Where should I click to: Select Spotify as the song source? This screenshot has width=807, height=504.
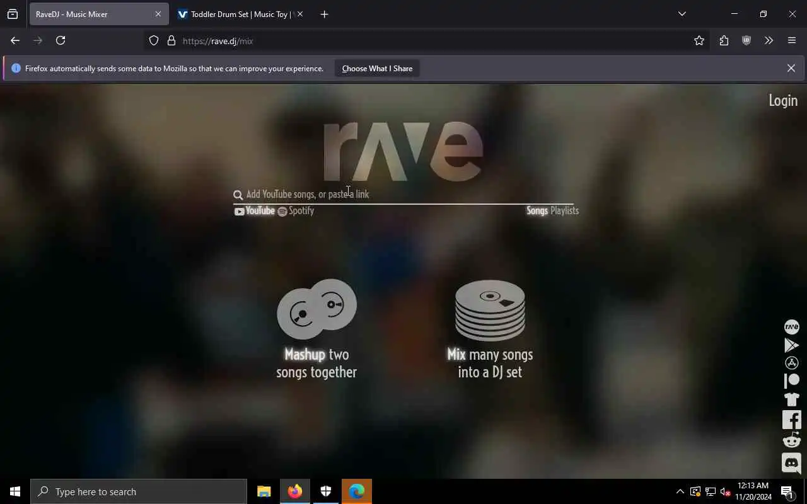pyautogui.click(x=296, y=211)
